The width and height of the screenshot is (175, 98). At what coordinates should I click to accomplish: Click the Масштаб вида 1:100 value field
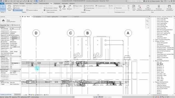(15, 29)
